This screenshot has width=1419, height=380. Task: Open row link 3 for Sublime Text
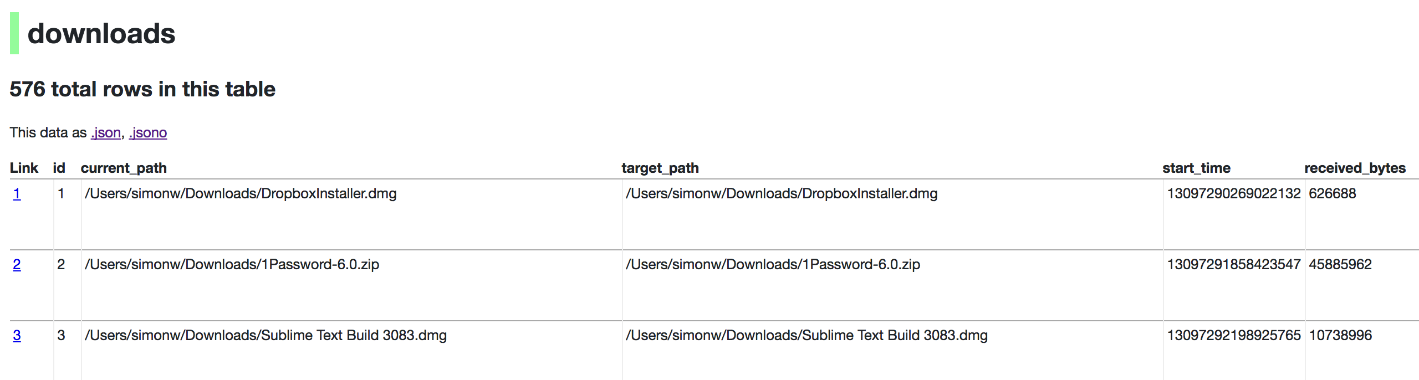pos(16,335)
